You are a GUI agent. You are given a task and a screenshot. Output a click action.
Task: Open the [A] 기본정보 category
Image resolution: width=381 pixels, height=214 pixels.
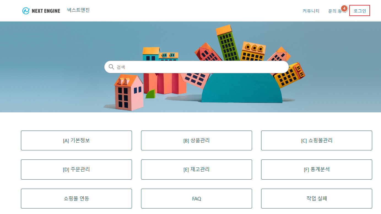click(x=76, y=140)
